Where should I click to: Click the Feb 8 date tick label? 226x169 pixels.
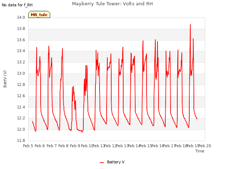point(64,146)
